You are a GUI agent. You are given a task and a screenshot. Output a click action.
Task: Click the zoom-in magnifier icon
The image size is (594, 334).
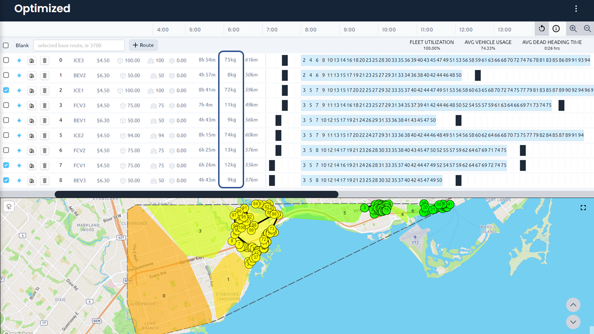[x=573, y=28]
